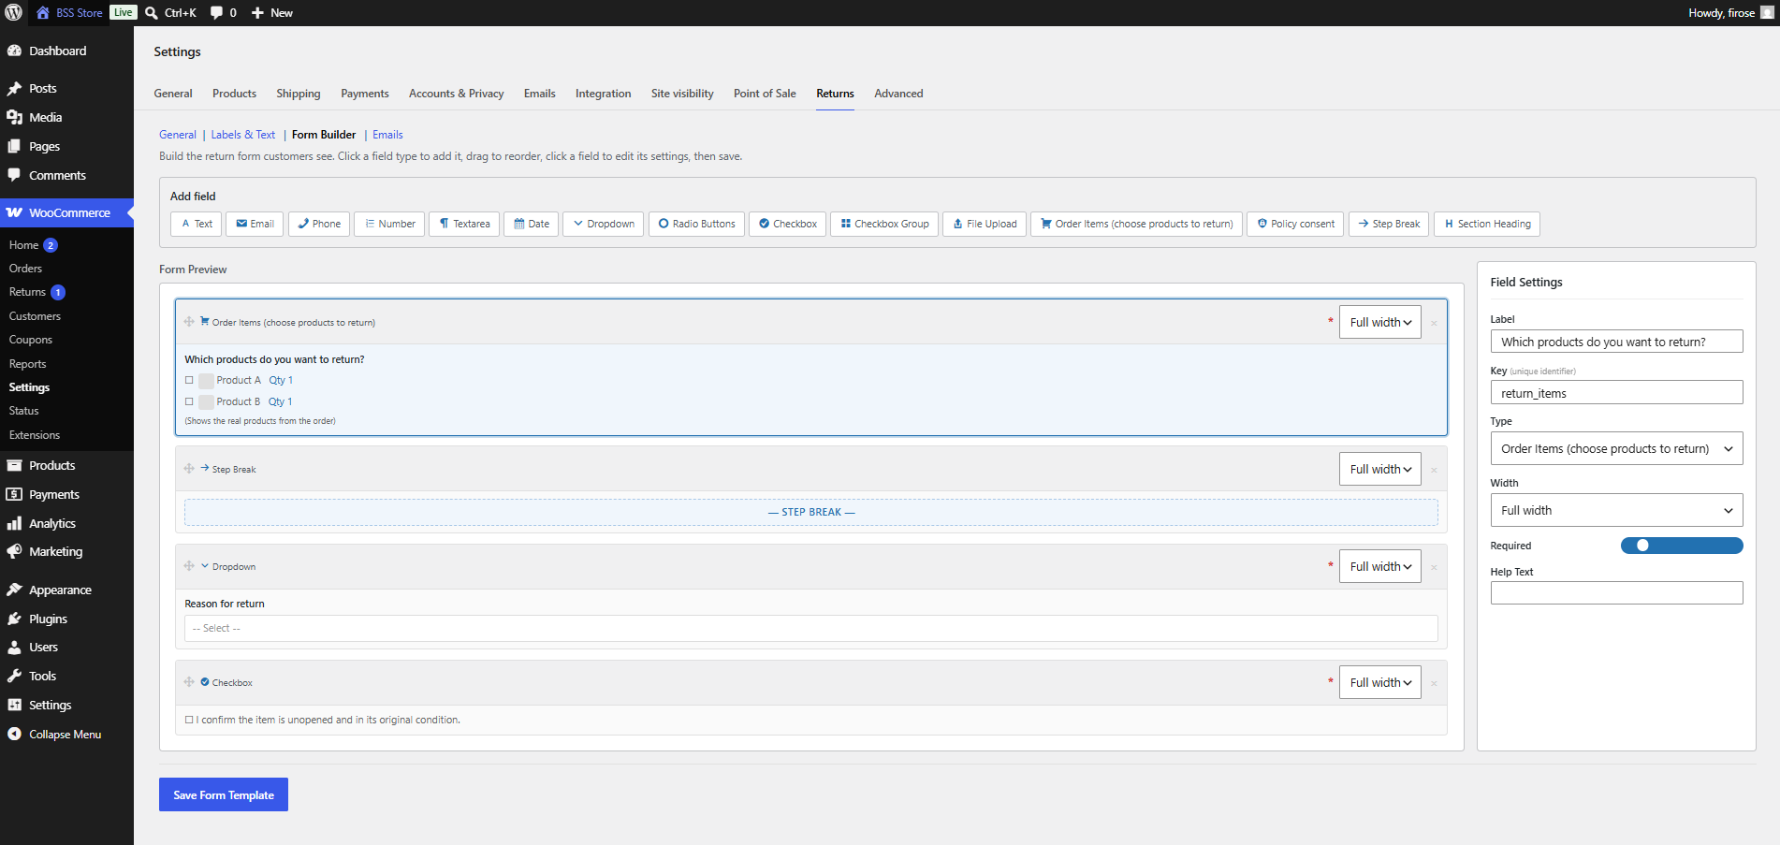Add a Radio Buttons field
This screenshot has height=845, width=1780.
point(696,224)
